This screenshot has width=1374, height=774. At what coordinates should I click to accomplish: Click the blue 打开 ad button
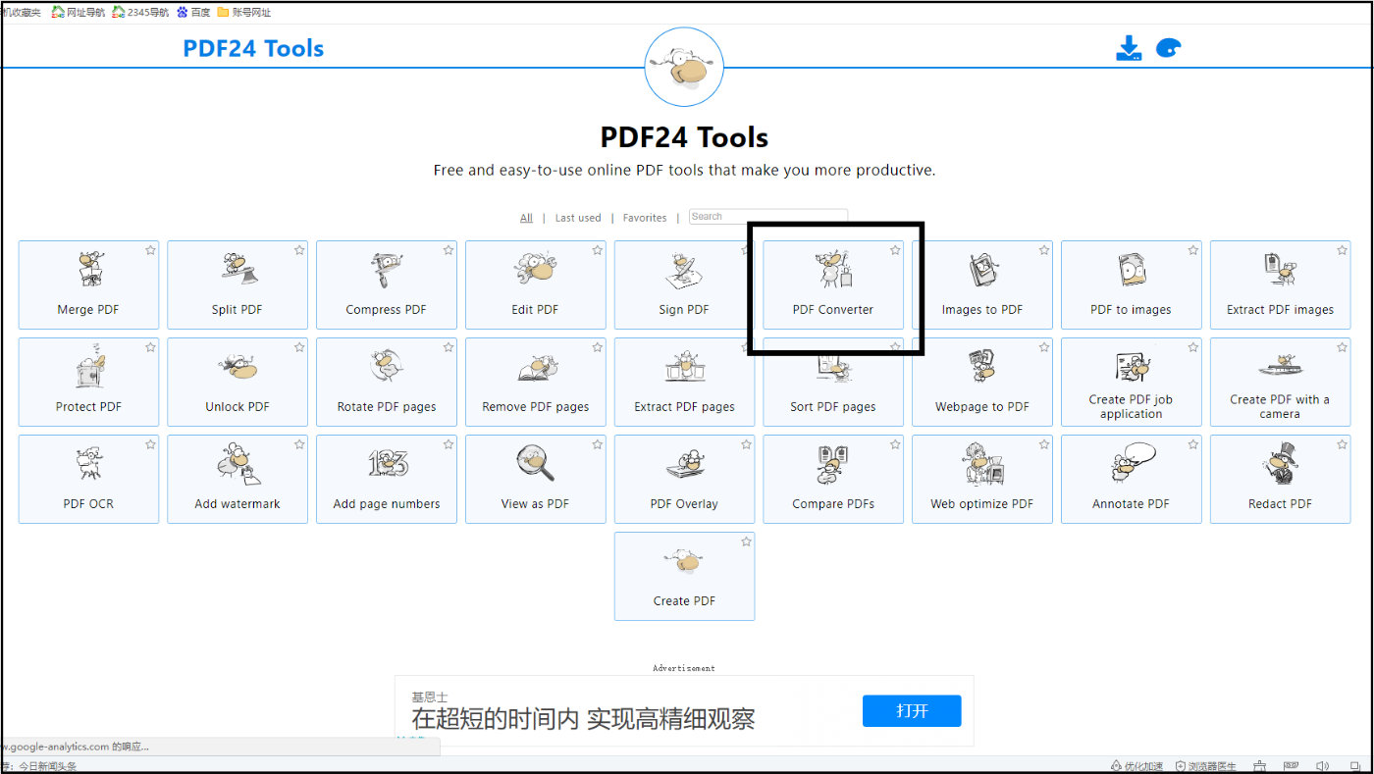coord(912,711)
